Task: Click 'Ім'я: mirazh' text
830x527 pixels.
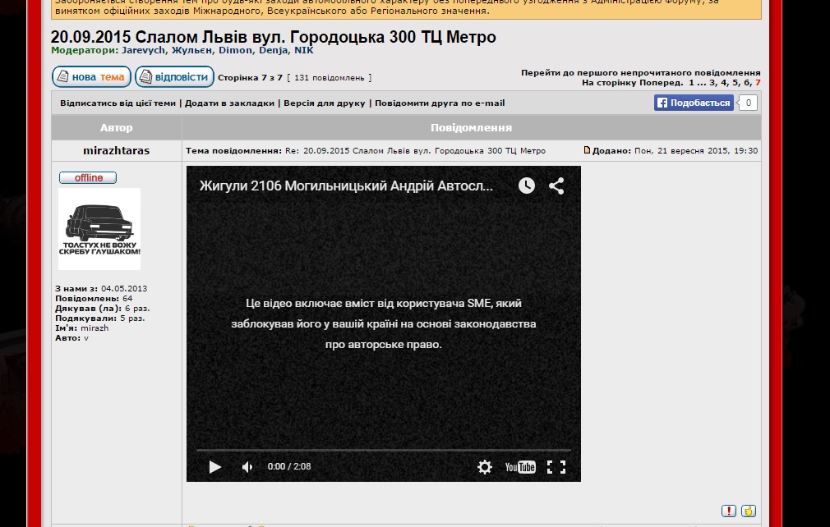Action: (x=82, y=328)
